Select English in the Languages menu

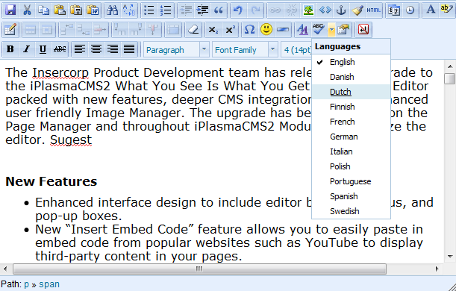click(x=351, y=62)
